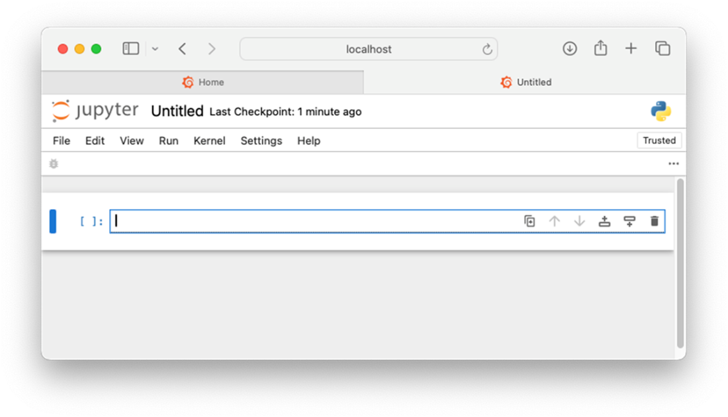Rename the notebook via the Untitled title
Screen dimensions: 728x417
177,111
